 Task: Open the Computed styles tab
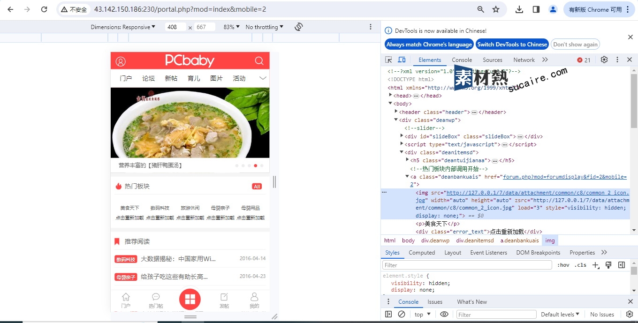[422, 253]
